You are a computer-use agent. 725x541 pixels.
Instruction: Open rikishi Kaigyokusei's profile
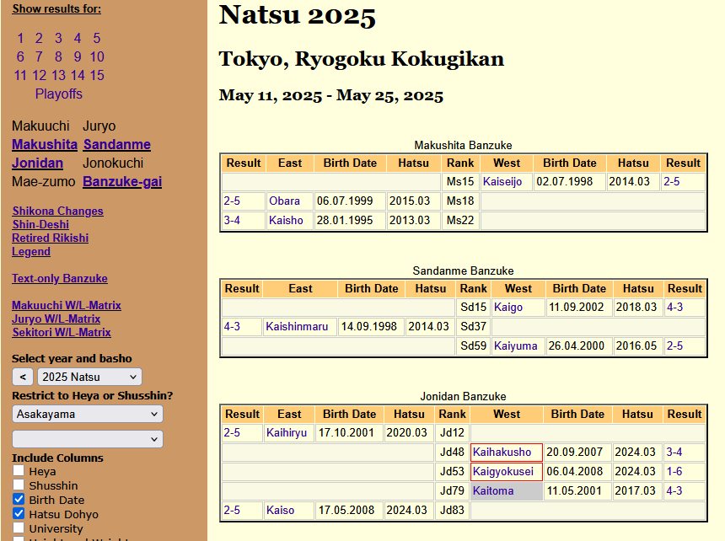[x=503, y=472]
